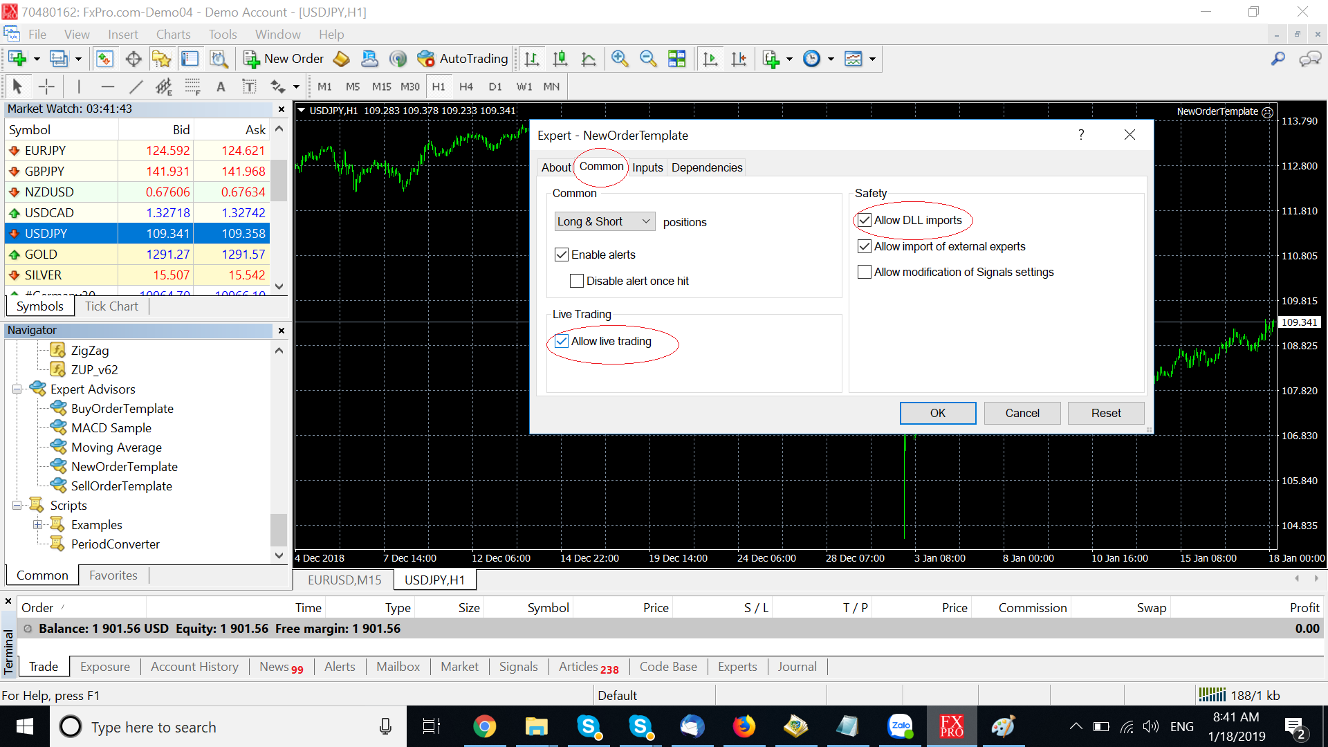
Task: Enable Disable alert once hit option
Action: pyautogui.click(x=577, y=281)
